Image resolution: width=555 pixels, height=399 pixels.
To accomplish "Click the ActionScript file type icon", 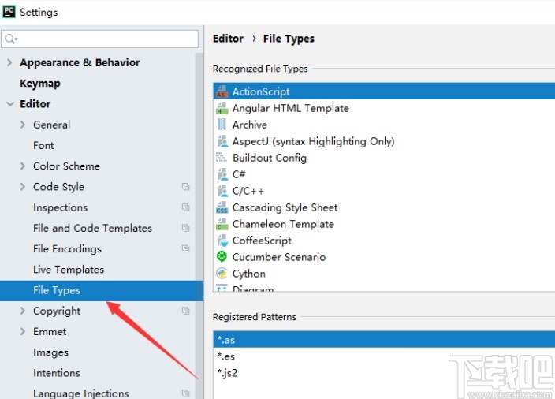I will coord(222,92).
